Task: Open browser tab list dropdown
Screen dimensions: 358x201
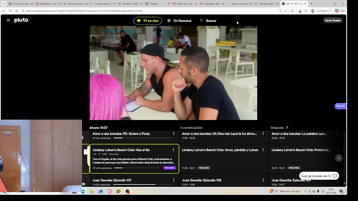Action: [4, 4]
